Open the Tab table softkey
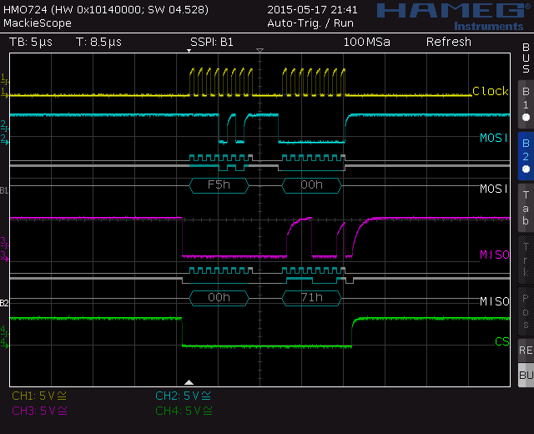This screenshot has width=534, height=434. 526,208
